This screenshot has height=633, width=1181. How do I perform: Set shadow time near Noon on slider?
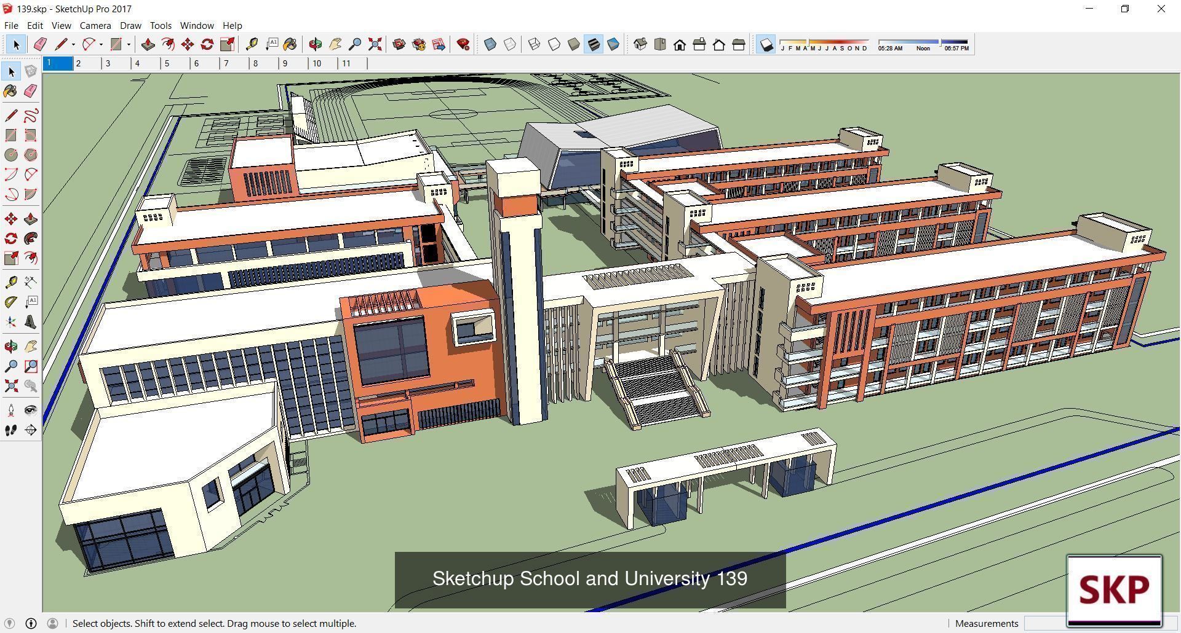pyautogui.click(x=923, y=42)
